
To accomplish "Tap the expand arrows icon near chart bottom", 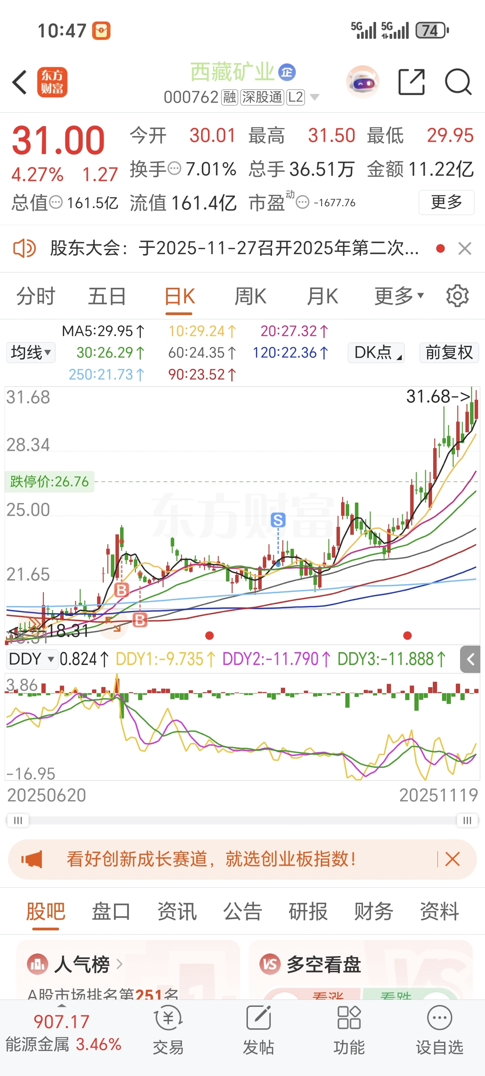I will click(113, 624).
